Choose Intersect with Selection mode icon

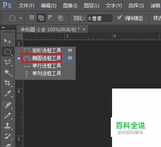pyautogui.click(x=60, y=18)
